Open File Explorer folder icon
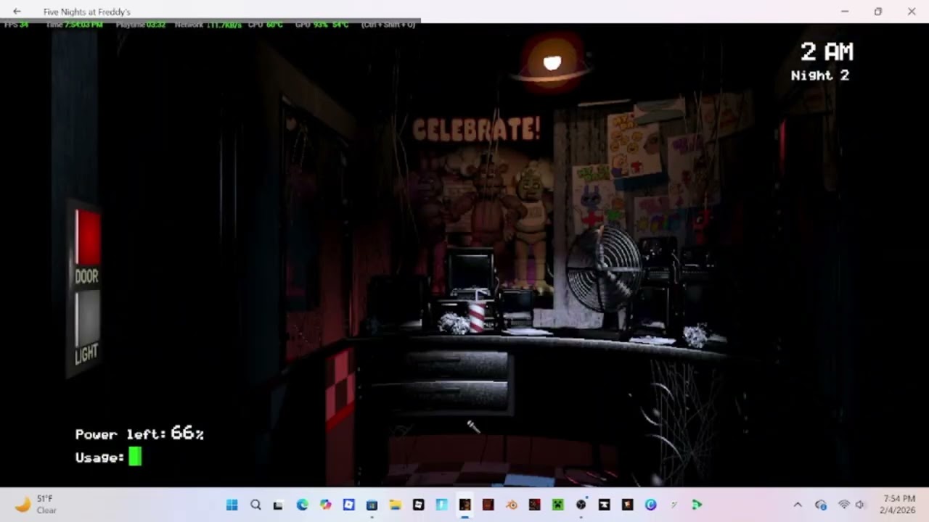929x522 pixels. 395,505
